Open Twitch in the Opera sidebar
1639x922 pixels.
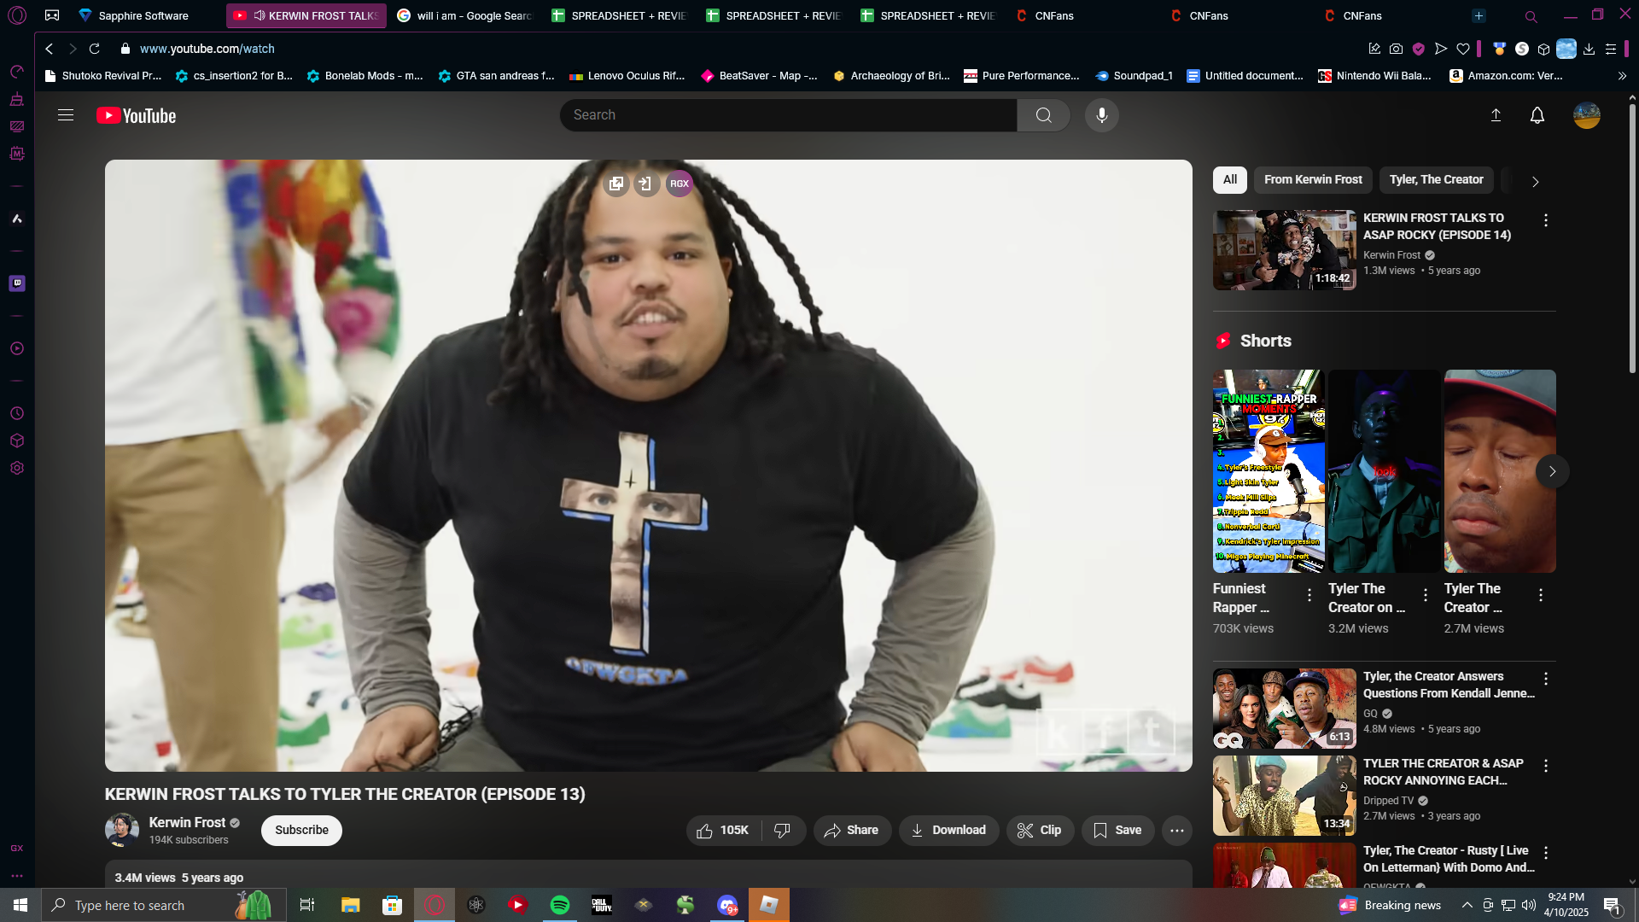[x=17, y=283]
